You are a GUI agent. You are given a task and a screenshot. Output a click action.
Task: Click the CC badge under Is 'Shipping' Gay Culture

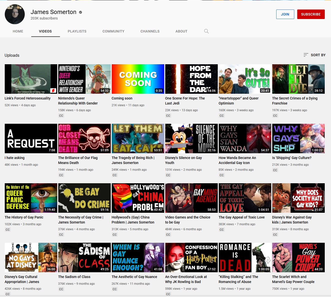pyautogui.click(x=275, y=170)
